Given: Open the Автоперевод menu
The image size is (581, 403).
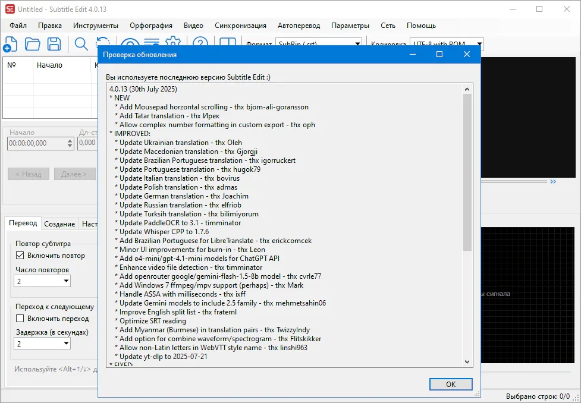Looking at the screenshot, I should (x=299, y=26).
